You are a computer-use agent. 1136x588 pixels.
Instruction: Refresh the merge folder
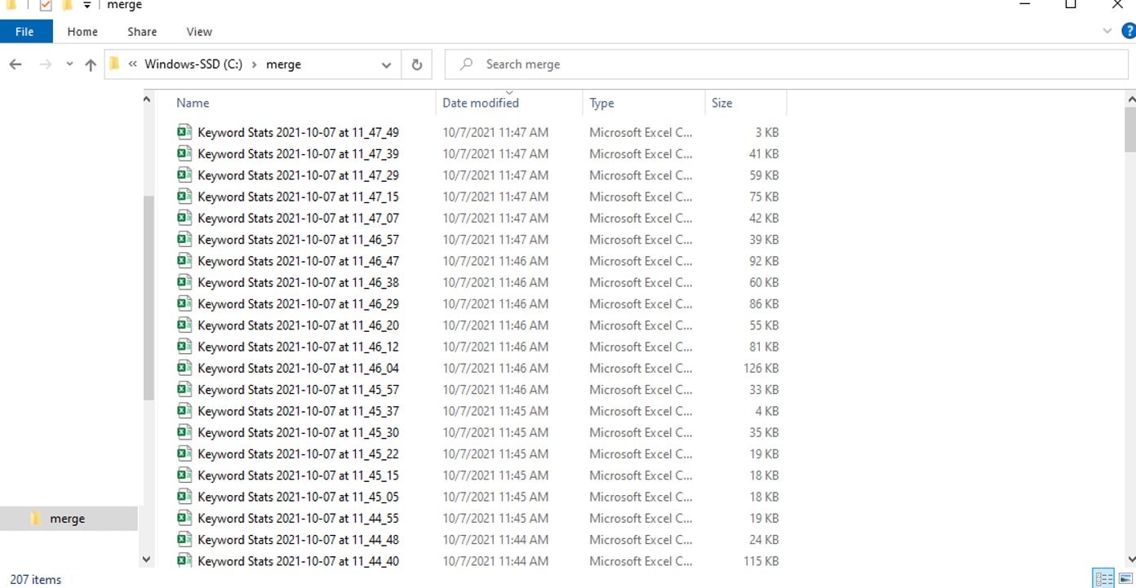[417, 64]
